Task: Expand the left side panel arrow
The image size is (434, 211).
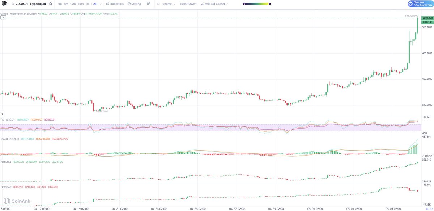Action: (x=1, y=113)
